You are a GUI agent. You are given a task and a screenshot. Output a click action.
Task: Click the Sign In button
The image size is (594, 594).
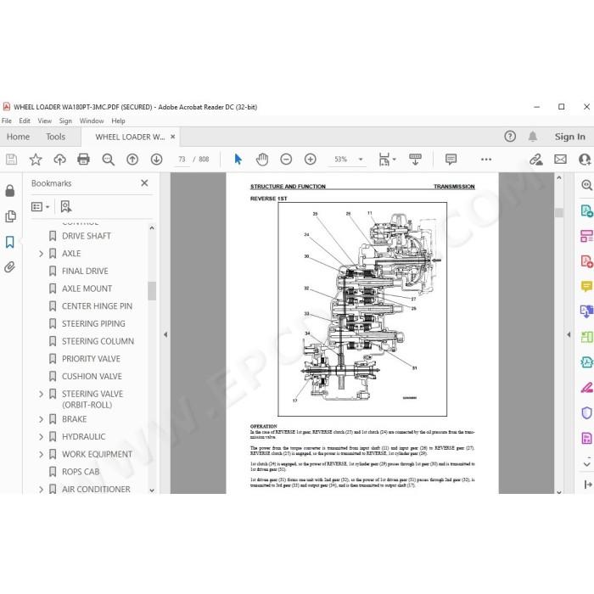pyautogui.click(x=569, y=137)
